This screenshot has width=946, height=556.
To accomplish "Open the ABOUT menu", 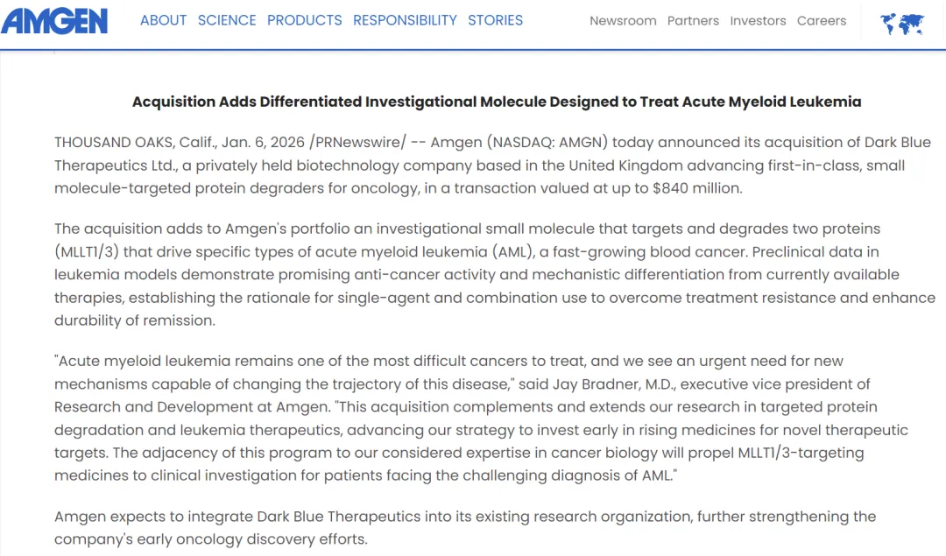I will click(x=163, y=20).
